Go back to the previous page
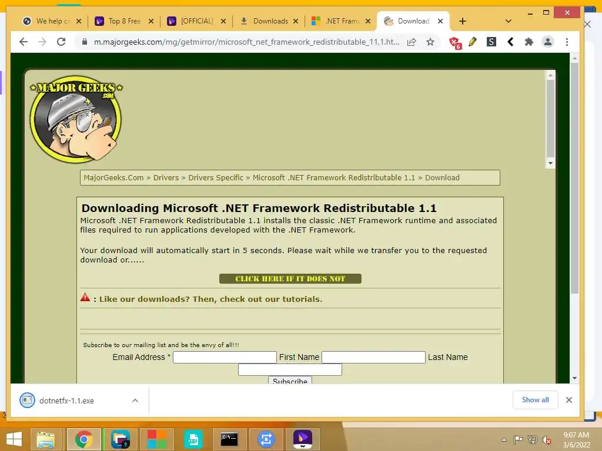 (24, 42)
